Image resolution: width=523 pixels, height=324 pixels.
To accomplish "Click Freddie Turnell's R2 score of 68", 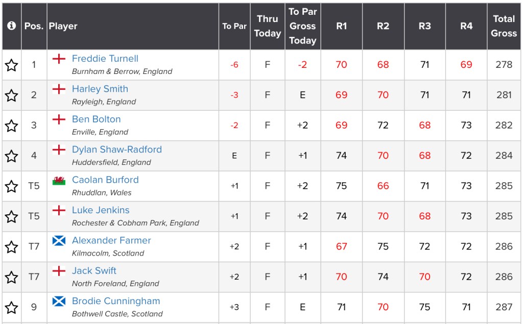I will 383,65.
